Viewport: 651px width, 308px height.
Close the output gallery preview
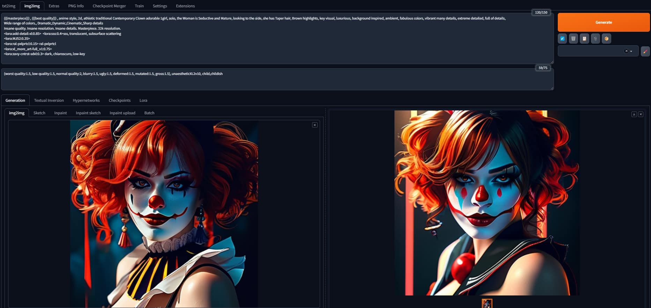point(641,114)
